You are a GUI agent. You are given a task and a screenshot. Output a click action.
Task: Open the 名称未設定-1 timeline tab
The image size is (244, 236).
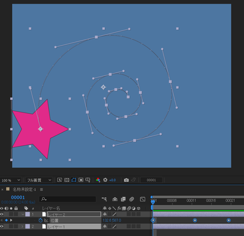pyautogui.click(x=24, y=190)
